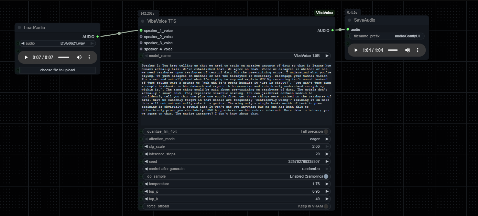Click the 142.201s execution time label
This screenshot has width=478, height=216.
pos(147,13)
